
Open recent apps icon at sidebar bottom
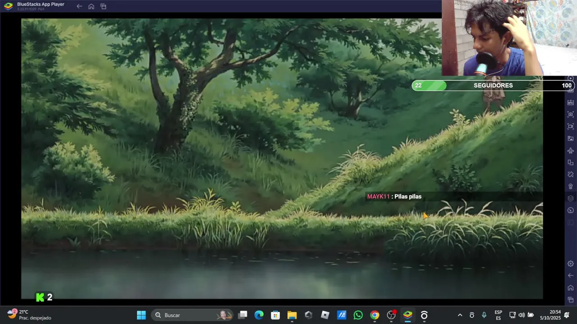(570, 300)
